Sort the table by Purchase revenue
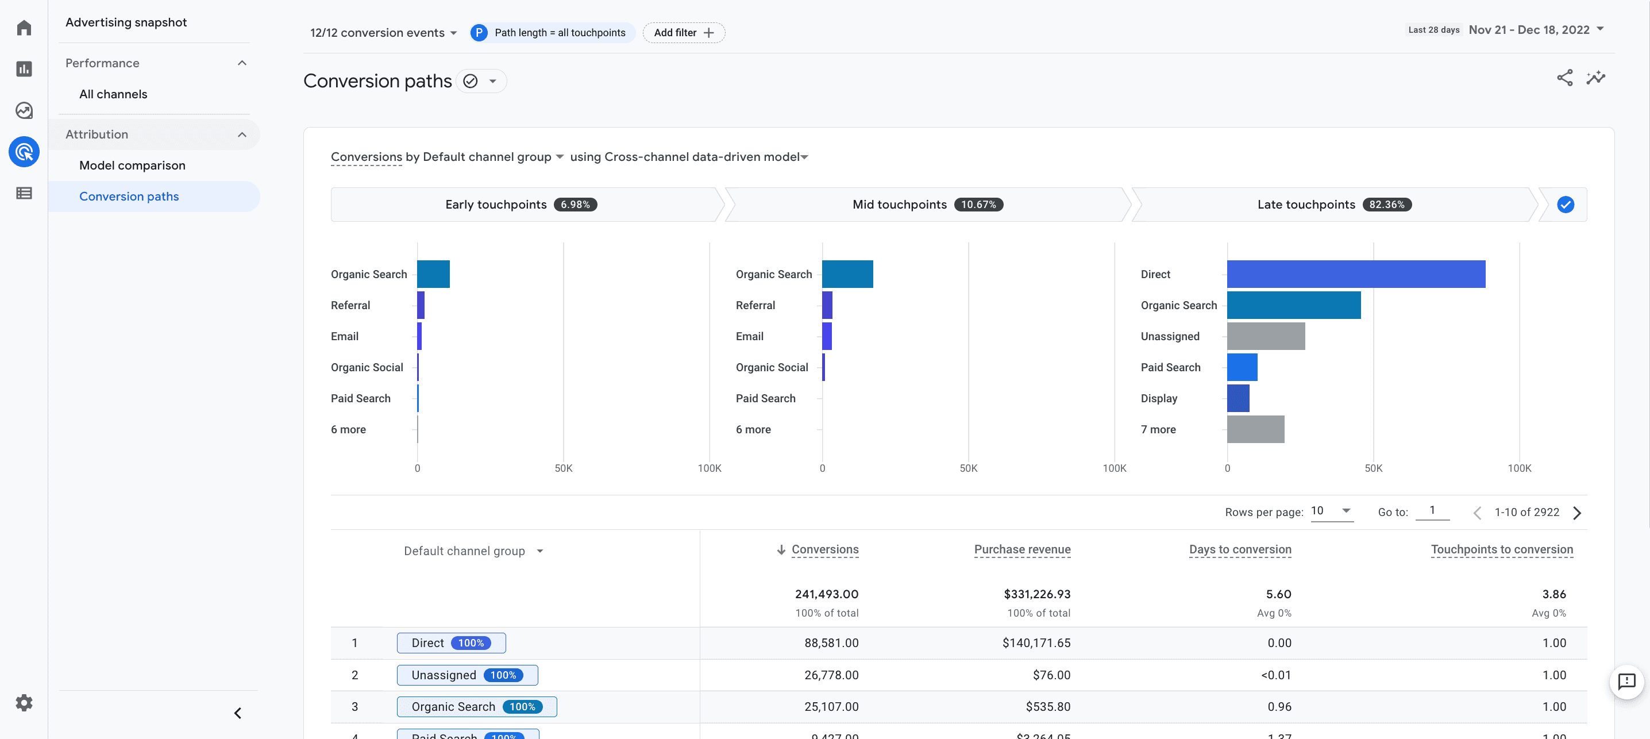 pos(1021,549)
